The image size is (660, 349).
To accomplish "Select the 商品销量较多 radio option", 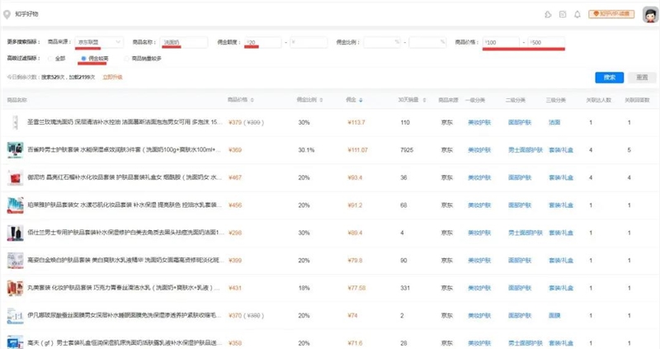I will [126, 59].
